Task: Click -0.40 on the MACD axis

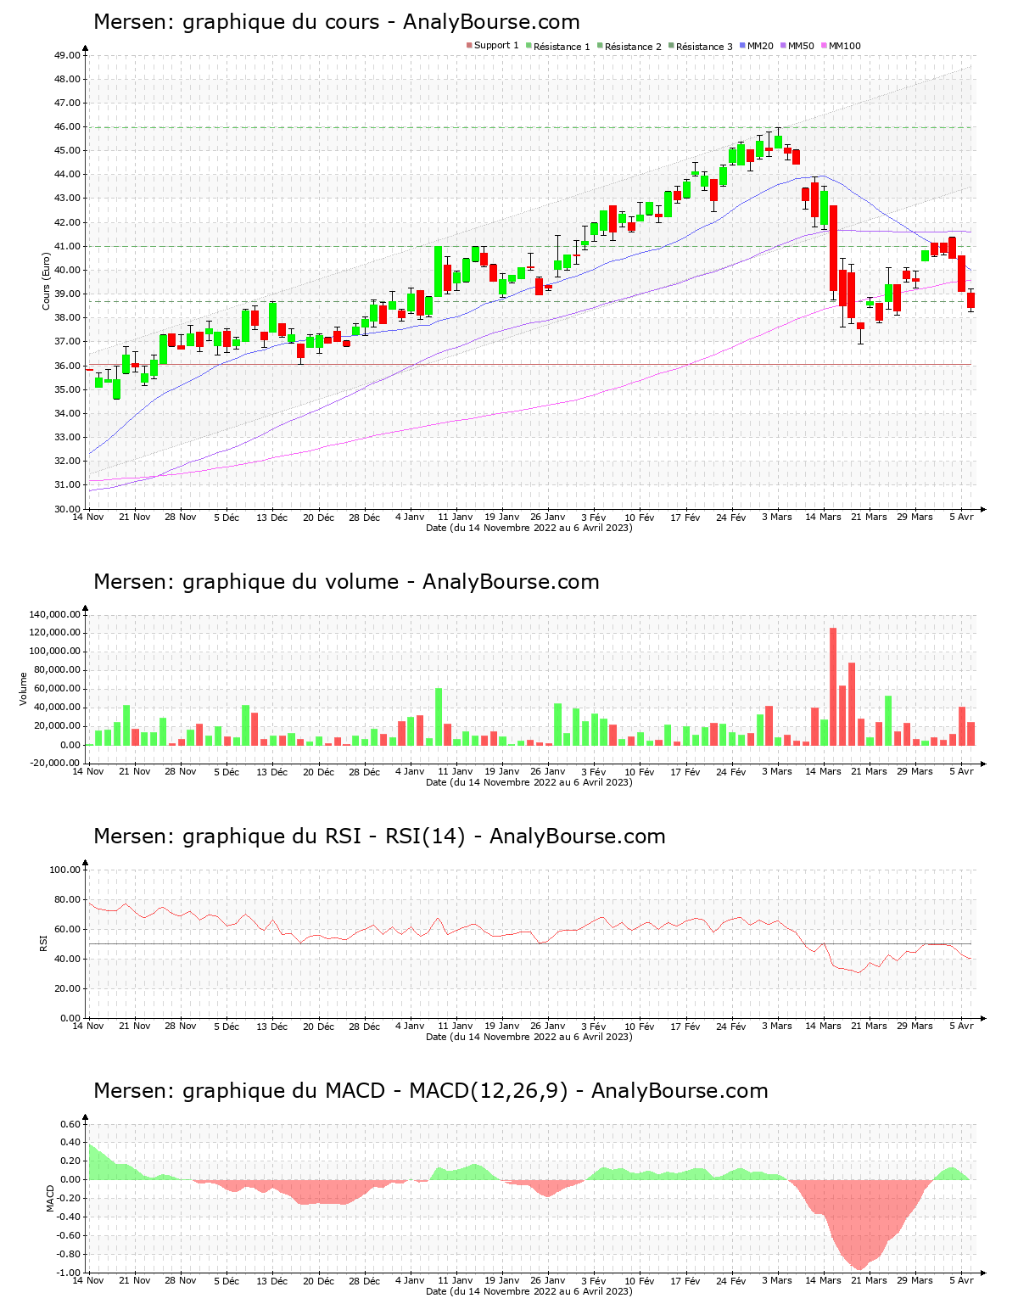Action: click(x=69, y=1217)
